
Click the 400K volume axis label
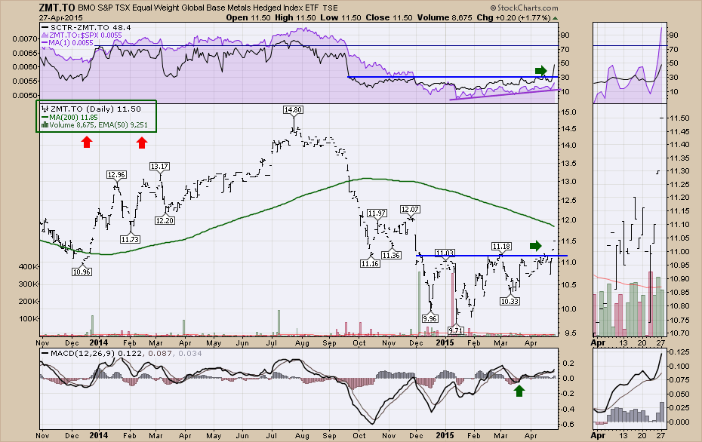click(x=29, y=266)
